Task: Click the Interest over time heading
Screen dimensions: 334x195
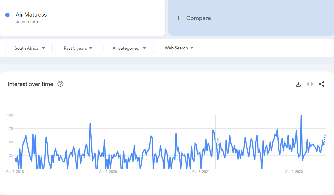Action: [30, 84]
